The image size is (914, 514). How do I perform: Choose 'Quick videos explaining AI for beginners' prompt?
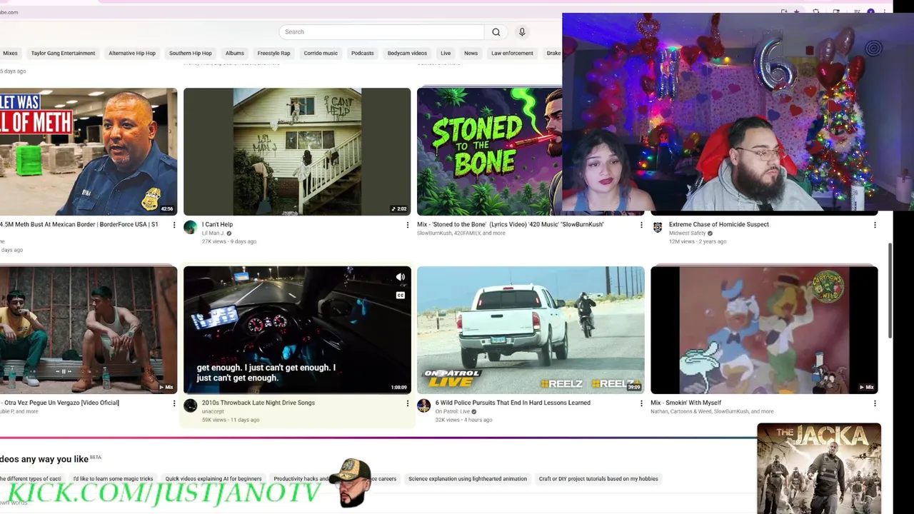[214, 479]
